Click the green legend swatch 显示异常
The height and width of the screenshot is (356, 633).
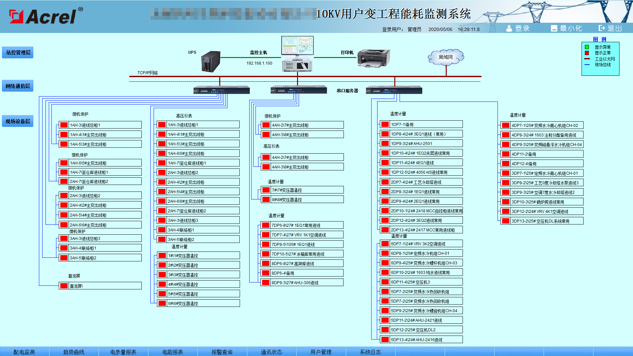coord(587,47)
